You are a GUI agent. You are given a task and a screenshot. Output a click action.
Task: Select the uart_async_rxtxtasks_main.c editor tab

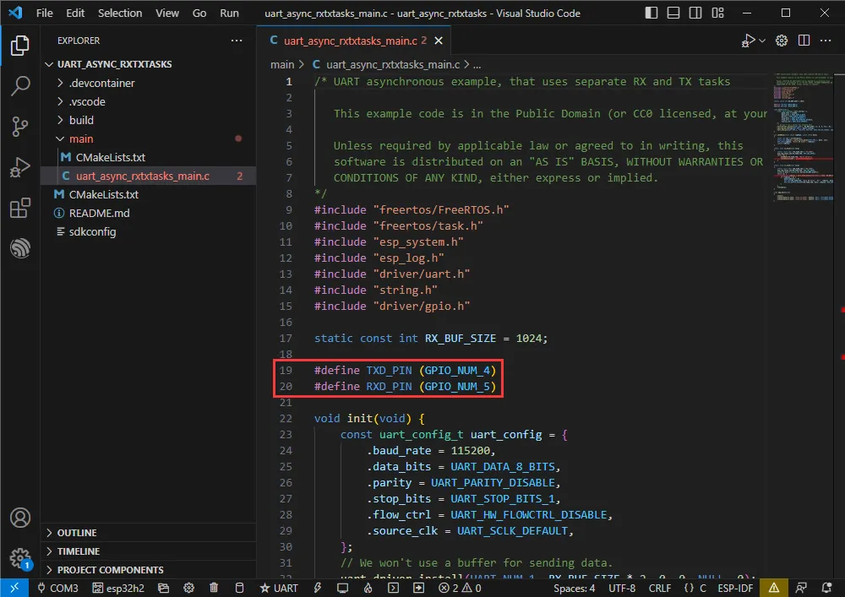[x=346, y=41]
